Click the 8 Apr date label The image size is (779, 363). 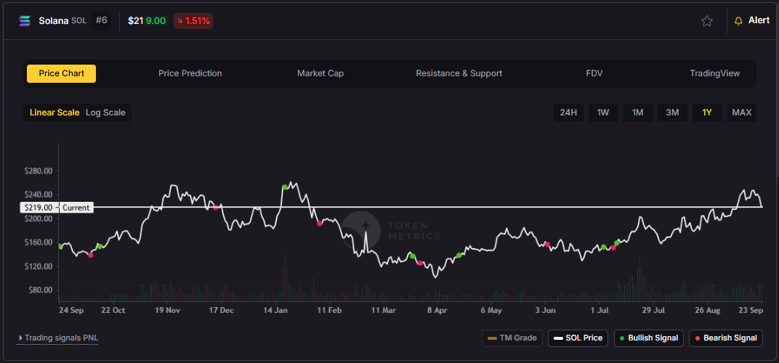click(437, 310)
